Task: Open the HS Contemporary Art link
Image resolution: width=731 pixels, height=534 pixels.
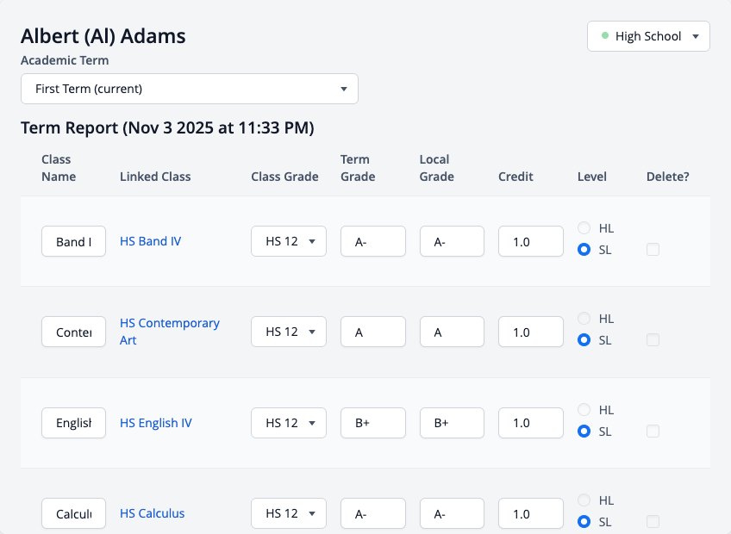Action: (x=170, y=332)
